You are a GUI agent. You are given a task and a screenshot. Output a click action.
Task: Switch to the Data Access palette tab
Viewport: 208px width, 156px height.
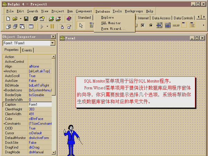[x=161, y=18]
